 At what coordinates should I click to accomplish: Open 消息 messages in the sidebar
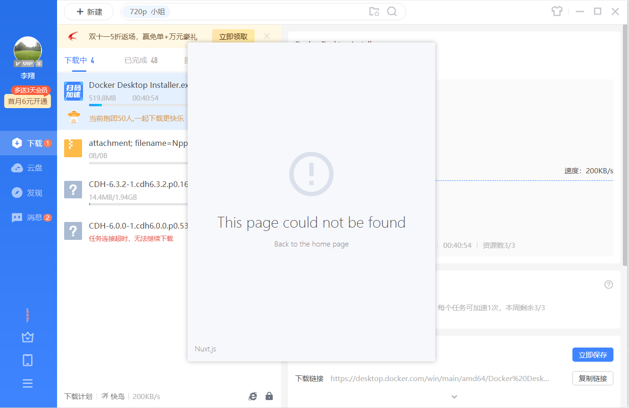pyautogui.click(x=28, y=217)
